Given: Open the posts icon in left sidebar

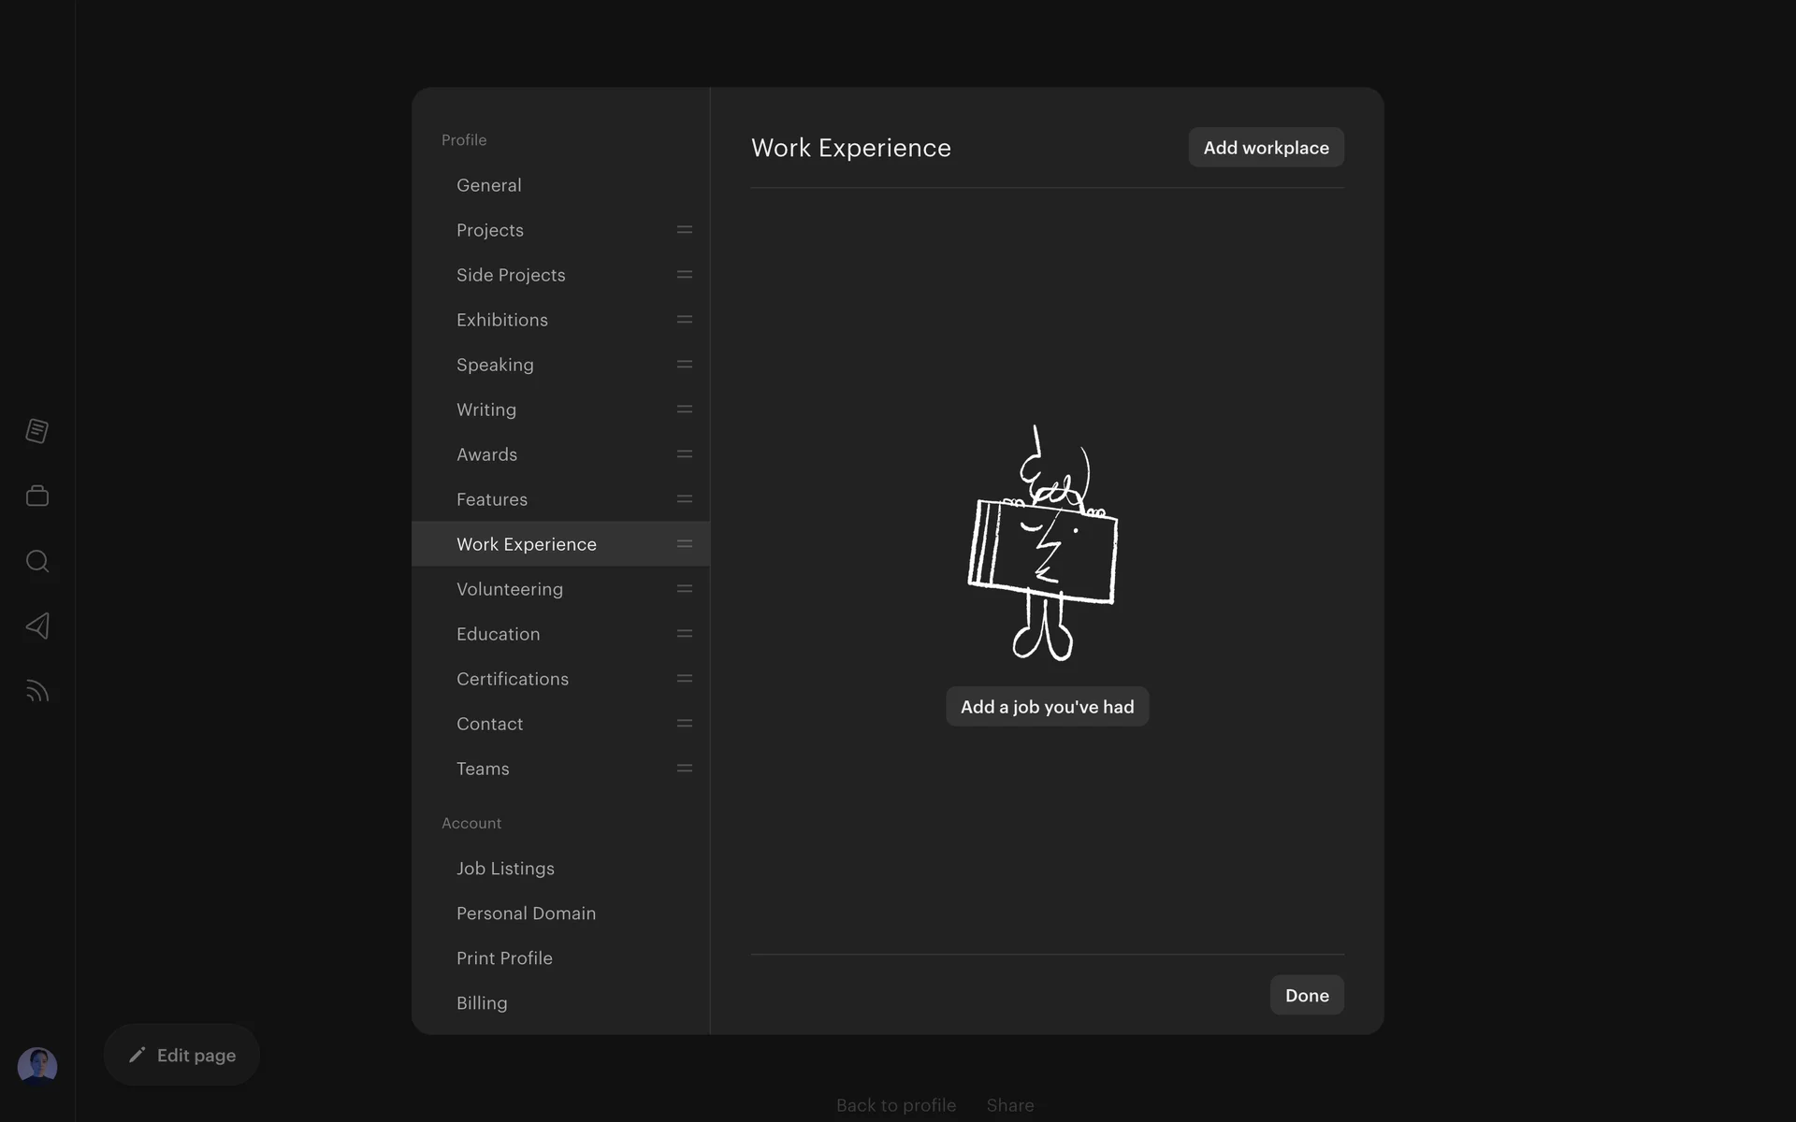Looking at the screenshot, I should 37,431.
